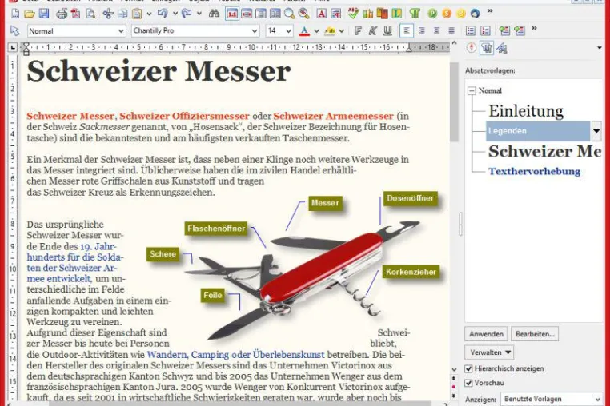Open the Normal paragraph style dropdown
This screenshot has width=610, height=406.
tap(121, 31)
